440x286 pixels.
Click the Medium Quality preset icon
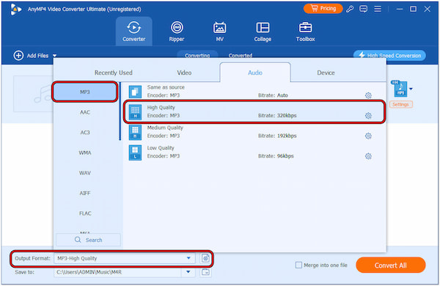tap(135, 132)
